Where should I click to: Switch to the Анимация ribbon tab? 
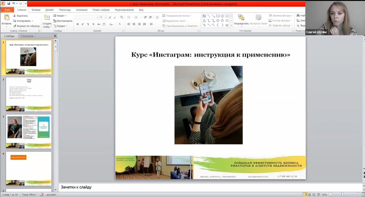coord(81,10)
